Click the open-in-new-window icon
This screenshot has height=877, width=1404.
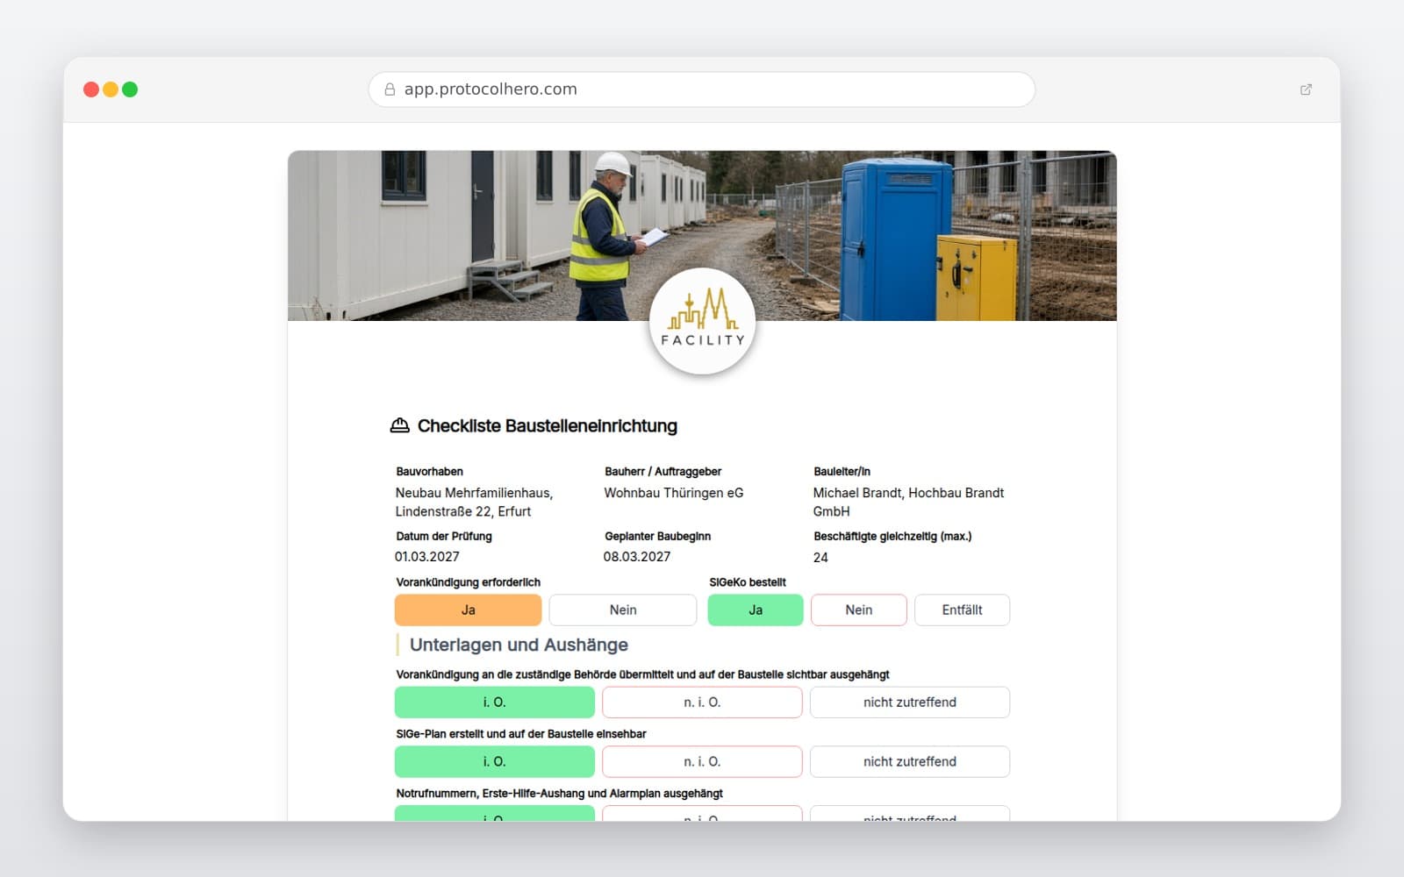coord(1306,89)
